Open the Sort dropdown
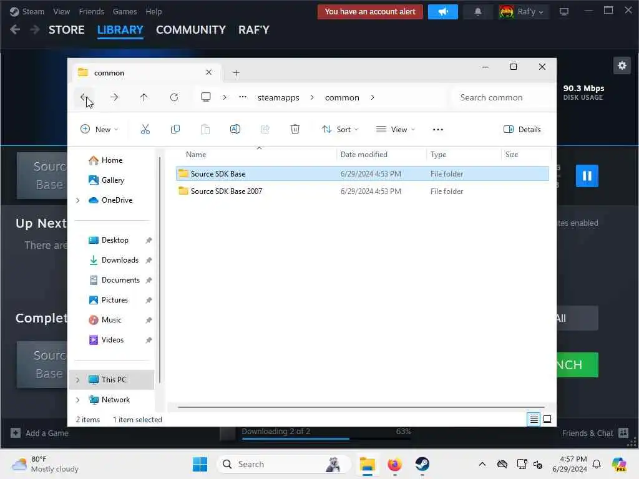Image resolution: width=639 pixels, height=479 pixels. [340, 130]
